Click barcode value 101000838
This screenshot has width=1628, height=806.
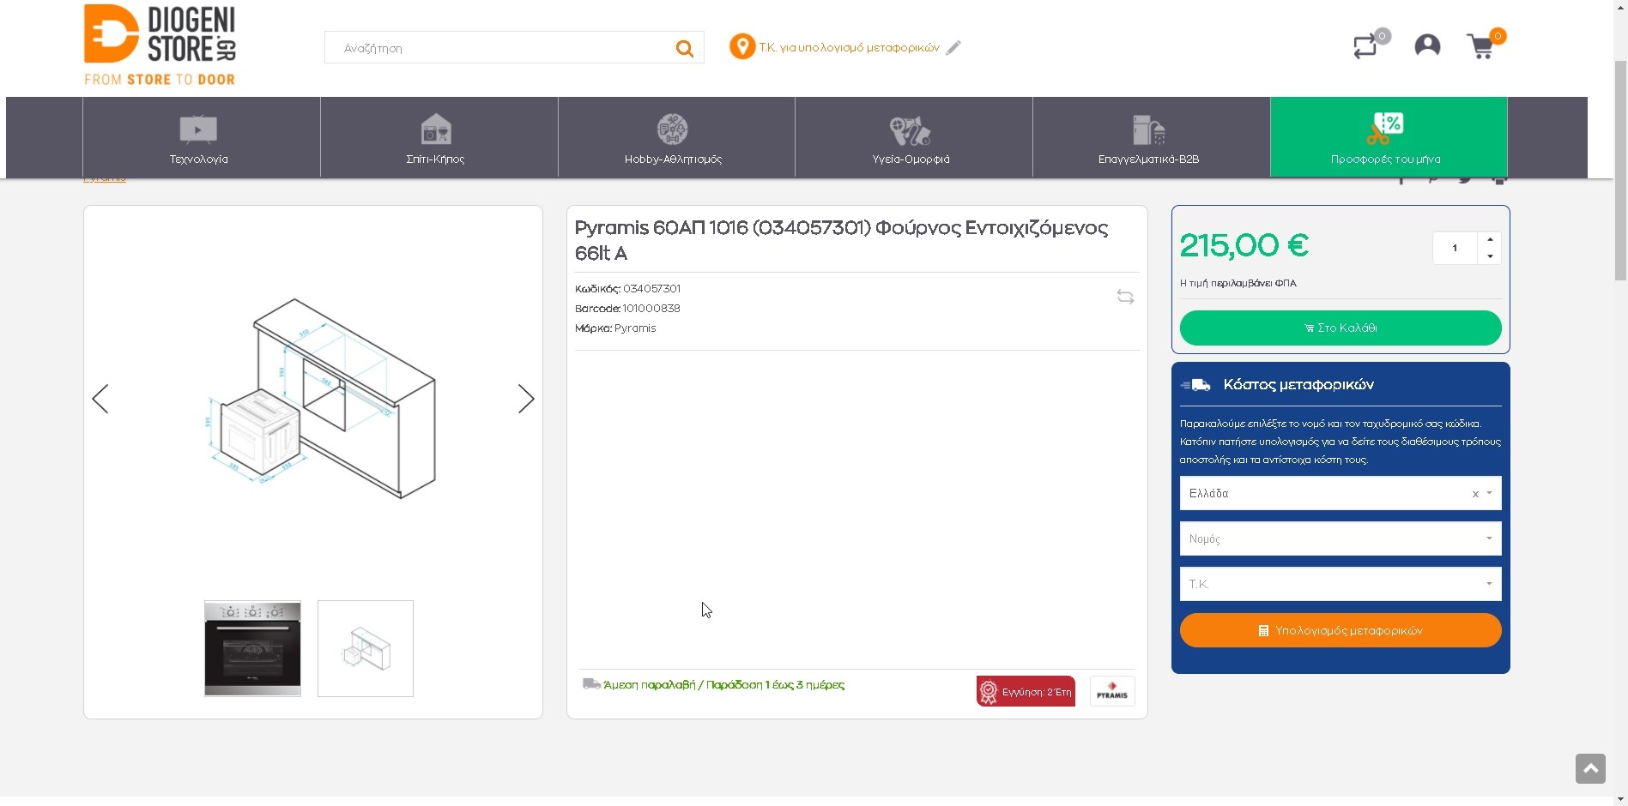651,309
